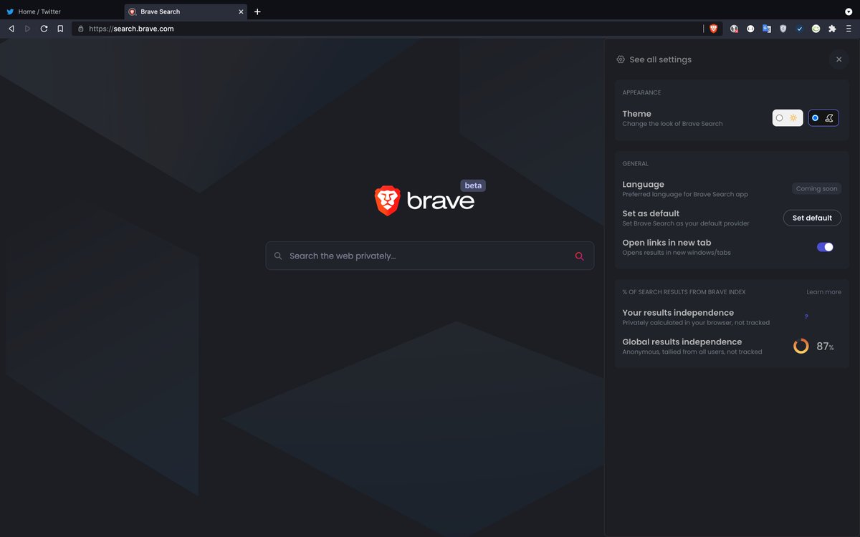Bookmark this page with the bookmark icon
Image resolution: width=860 pixels, height=537 pixels.
(60, 29)
